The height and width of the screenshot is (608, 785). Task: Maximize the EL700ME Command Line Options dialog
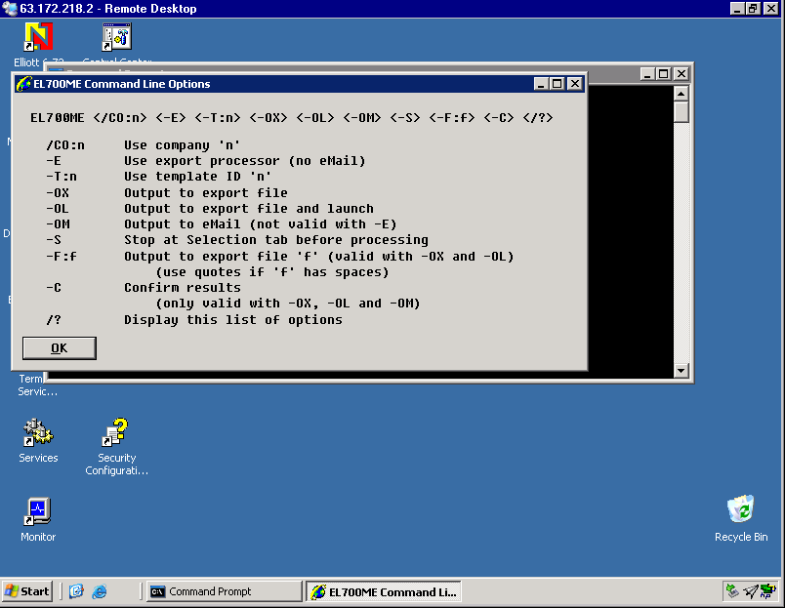(x=558, y=84)
